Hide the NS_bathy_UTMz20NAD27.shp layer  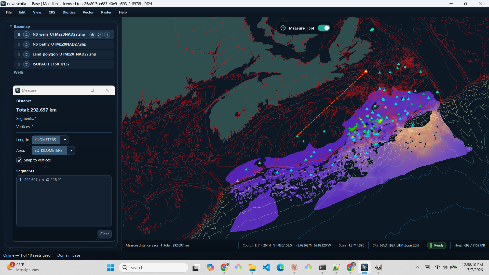26,45
